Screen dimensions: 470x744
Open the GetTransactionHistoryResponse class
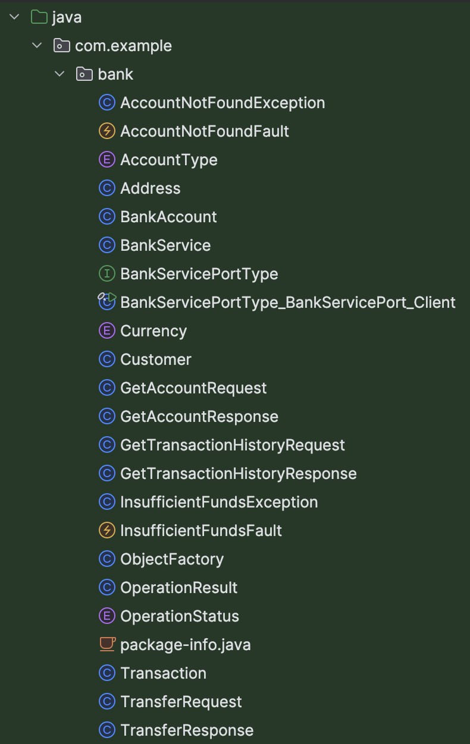pos(238,474)
